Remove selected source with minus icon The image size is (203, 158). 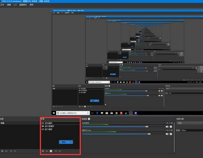coord(47,151)
